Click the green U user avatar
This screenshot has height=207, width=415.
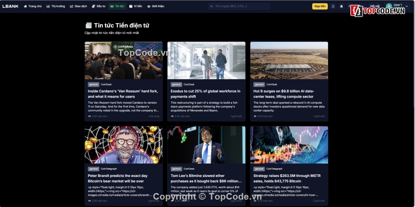(389, 6)
